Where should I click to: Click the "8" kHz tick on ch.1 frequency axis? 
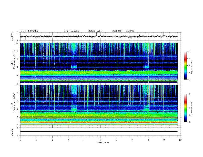(x=18, y=51)
